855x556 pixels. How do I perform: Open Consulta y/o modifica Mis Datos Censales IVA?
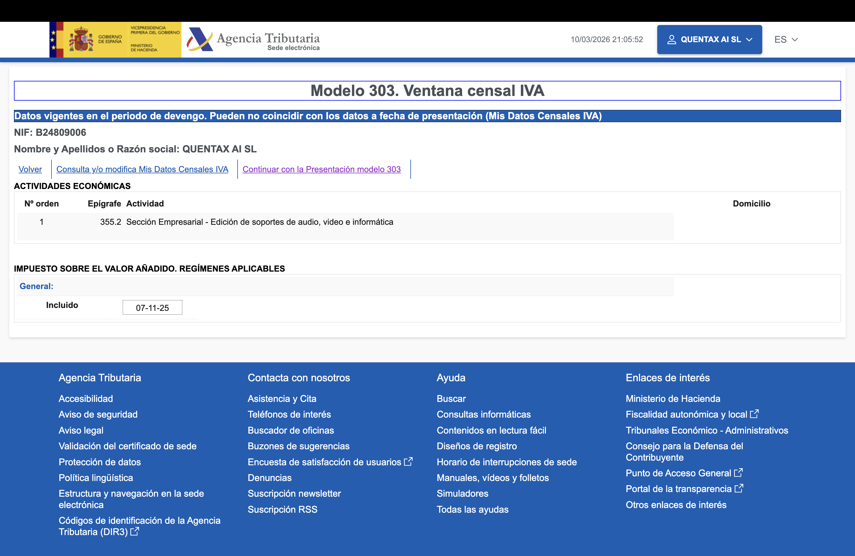pos(142,169)
